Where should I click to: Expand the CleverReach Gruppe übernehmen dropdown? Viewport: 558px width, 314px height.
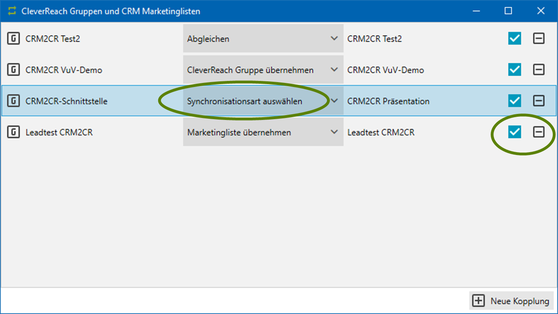pyautogui.click(x=263, y=70)
